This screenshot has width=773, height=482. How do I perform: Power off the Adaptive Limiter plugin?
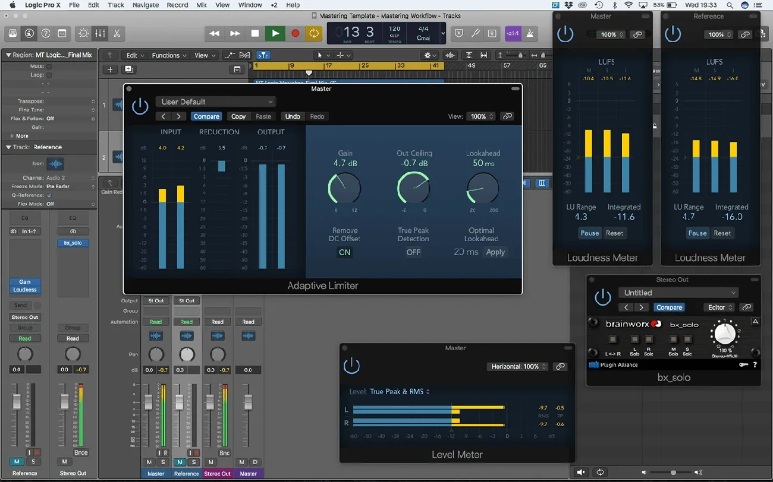coord(140,105)
